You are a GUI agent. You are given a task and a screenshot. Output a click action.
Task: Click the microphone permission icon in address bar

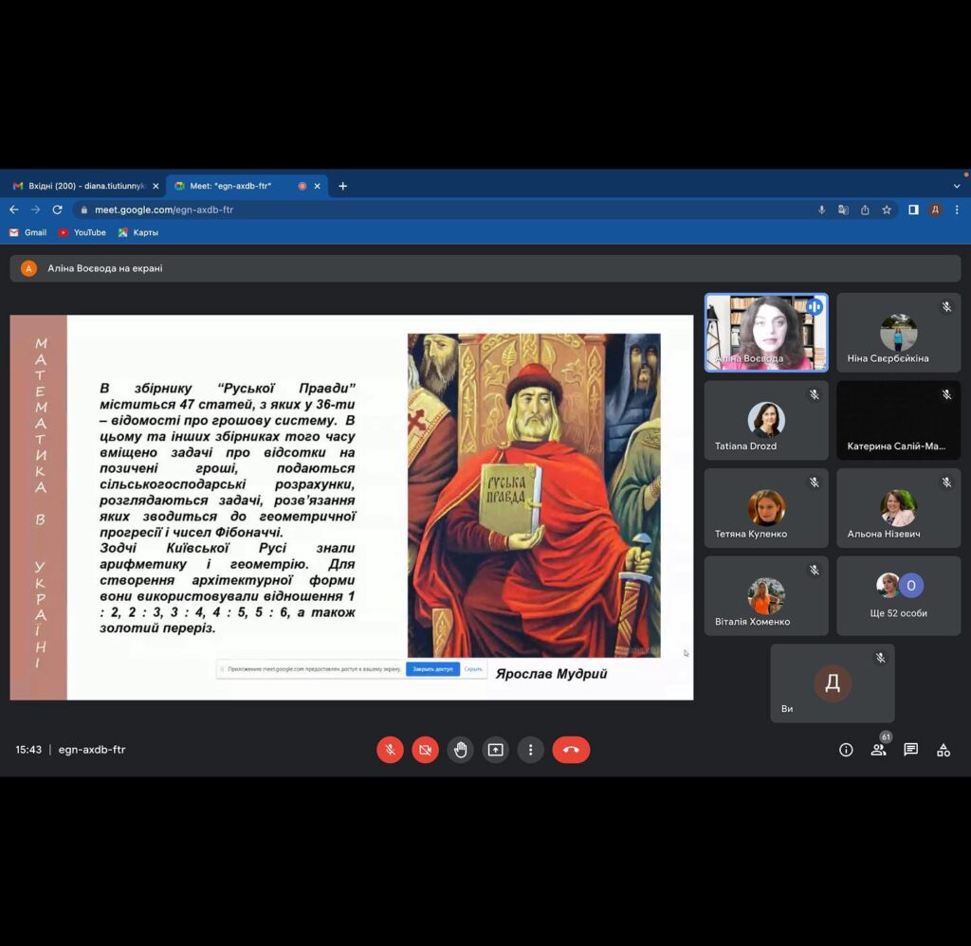click(821, 209)
